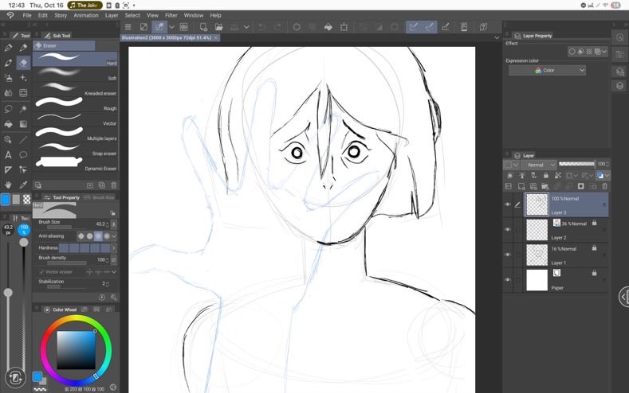The image size is (629, 393).
Task: Select the Decoration sparkle tool
Action: 23,78
